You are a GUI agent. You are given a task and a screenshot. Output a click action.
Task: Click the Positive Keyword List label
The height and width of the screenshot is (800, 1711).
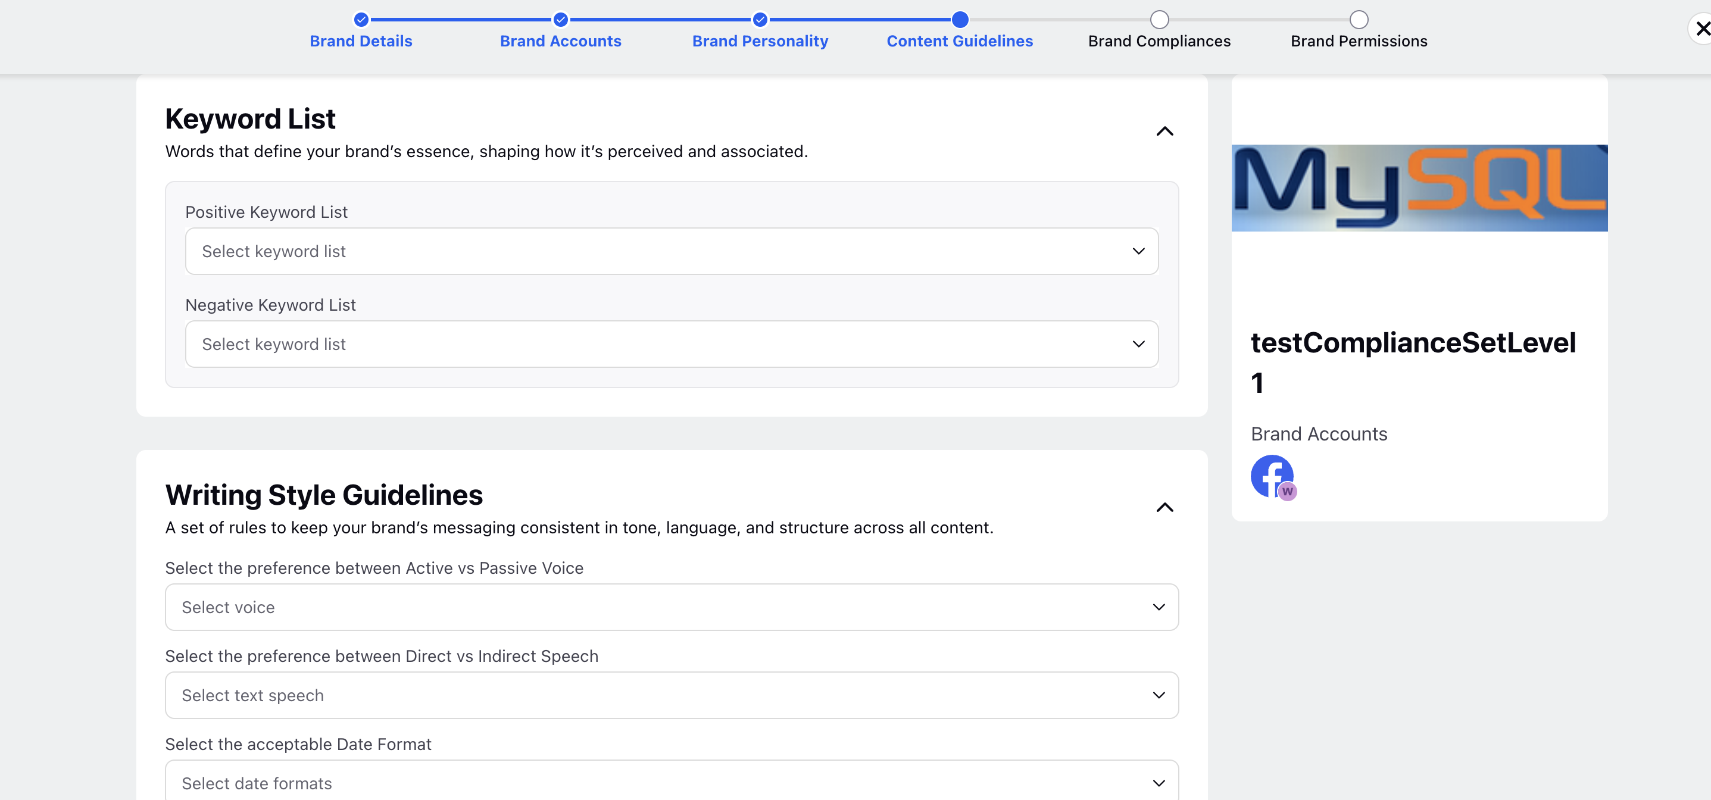[x=266, y=212]
